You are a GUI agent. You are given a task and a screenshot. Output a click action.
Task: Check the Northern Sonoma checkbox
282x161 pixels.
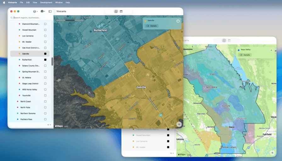coord(45,113)
